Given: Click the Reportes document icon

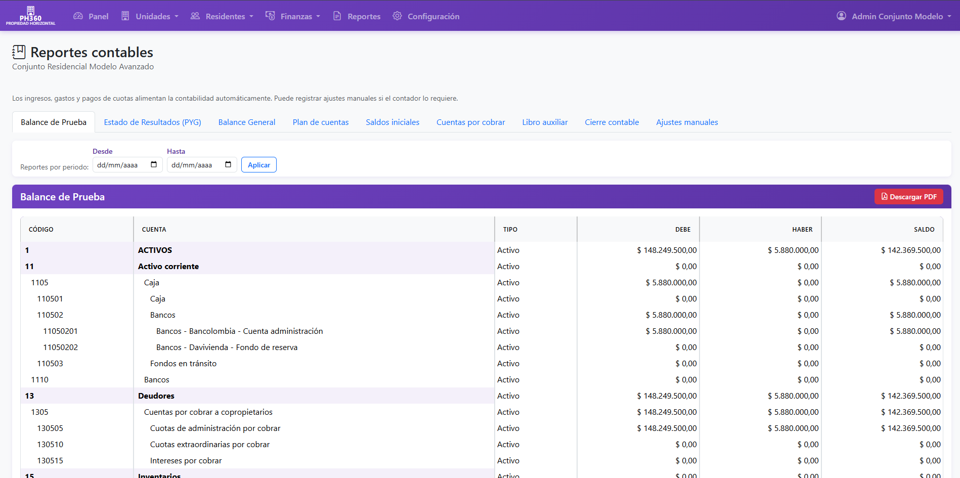Looking at the screenshot, I should 337,16.
